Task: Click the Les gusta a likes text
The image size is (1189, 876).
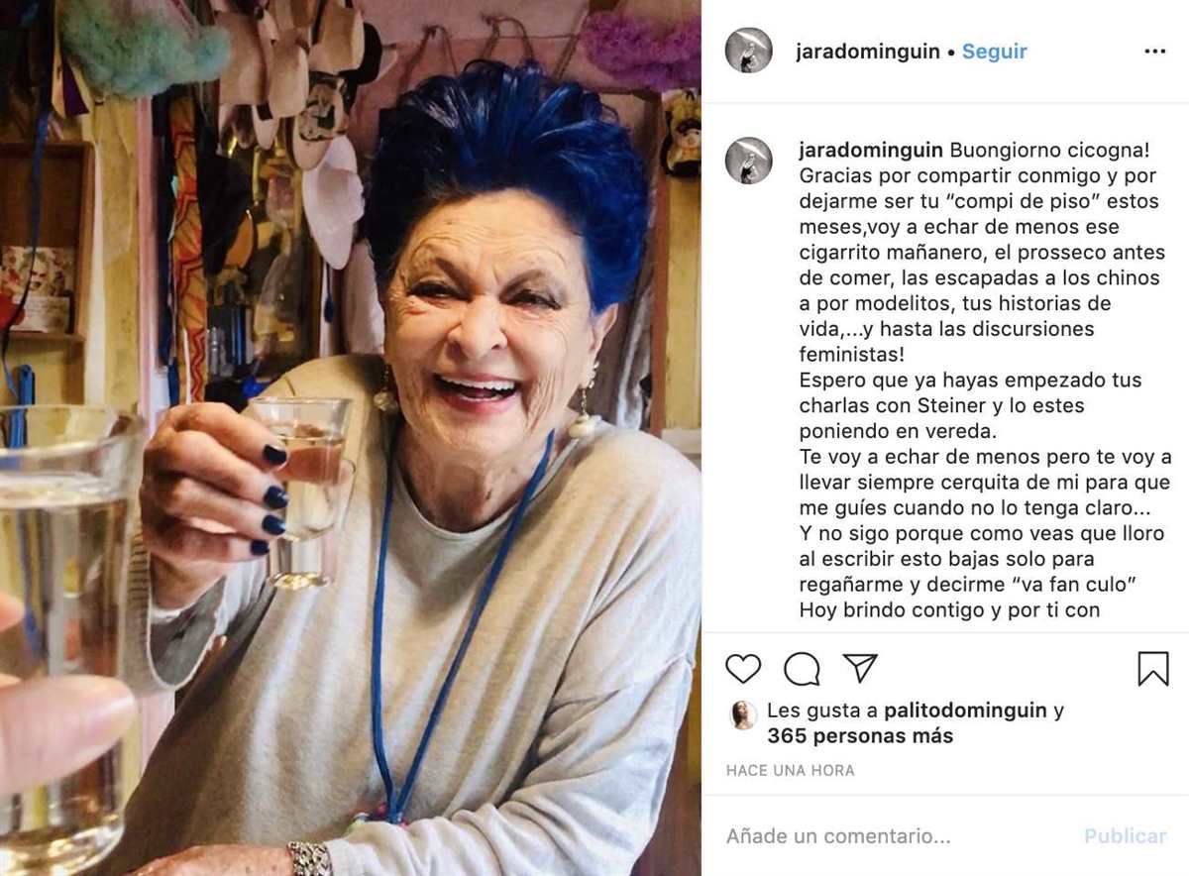Action: [x=822, y=711]
